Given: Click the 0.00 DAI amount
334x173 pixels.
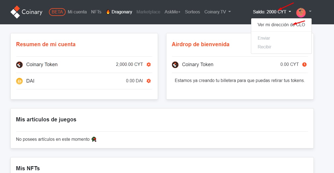Looking at the screenshot, I should (134, 81).
